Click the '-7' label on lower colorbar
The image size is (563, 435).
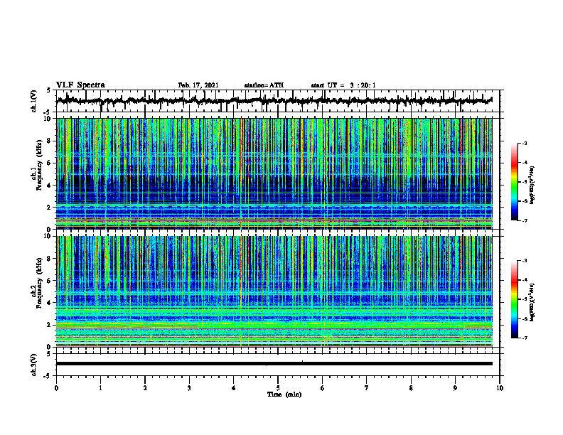click(x=524, y=338)
